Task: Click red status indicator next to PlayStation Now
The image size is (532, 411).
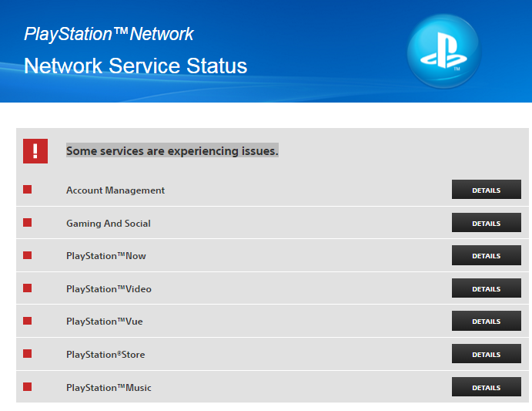Action: 28,255
